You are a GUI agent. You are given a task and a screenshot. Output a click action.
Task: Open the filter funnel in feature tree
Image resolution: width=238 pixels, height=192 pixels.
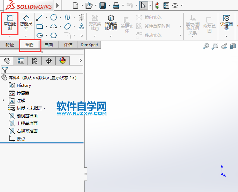5,69
